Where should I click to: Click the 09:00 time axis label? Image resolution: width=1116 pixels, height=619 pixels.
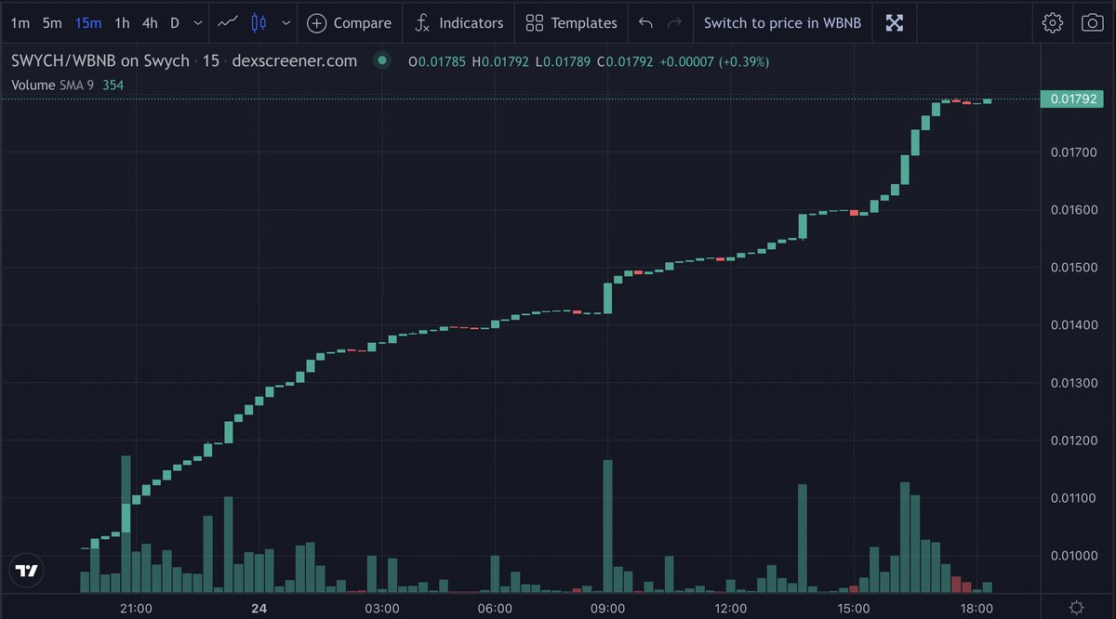[x=607, y=609]
